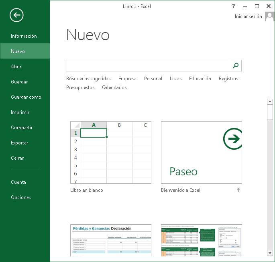275x262 pixels.
Task: Click the search magnifier icon
Action: [x=236, y=65]
